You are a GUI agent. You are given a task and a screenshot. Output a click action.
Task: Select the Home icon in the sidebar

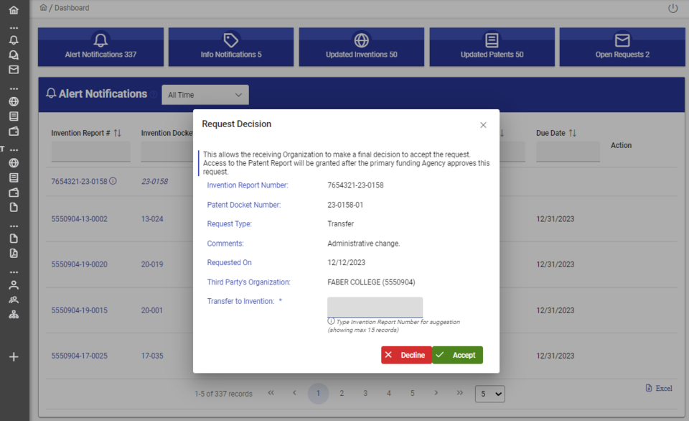tap(14, 10)
